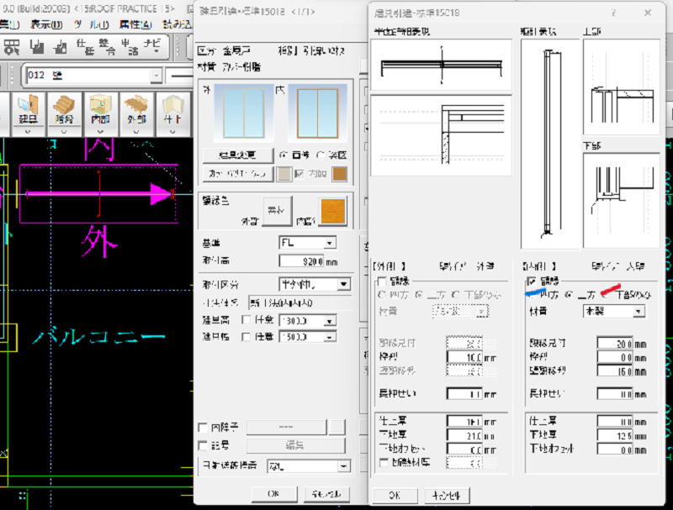The height and width of the screenshot is (510, 673).
Task: Click OK in the frame detail dialog
Action: click(395, 496)
